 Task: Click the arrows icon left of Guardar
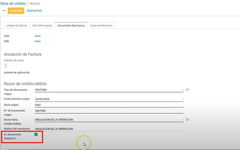pos(4,11)
